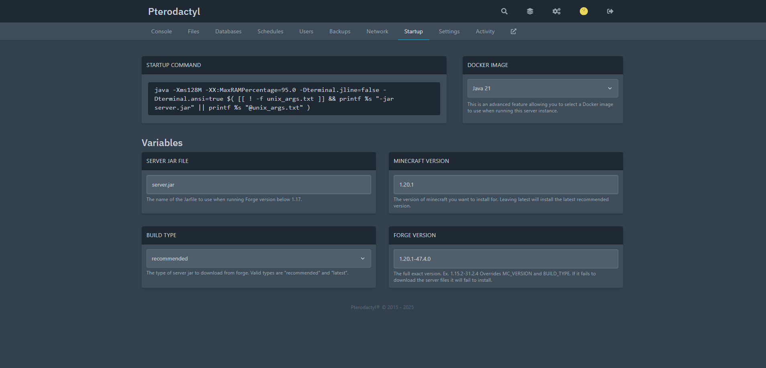Screen dimensions: 766x368
Task: Click the Variables heading
Action: (162, 143)
